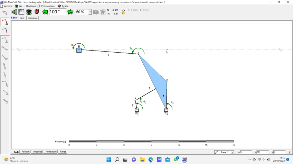This screenshot has height=164, width=293.
Task: Click the Velocidad button
Action: [37, 152]
